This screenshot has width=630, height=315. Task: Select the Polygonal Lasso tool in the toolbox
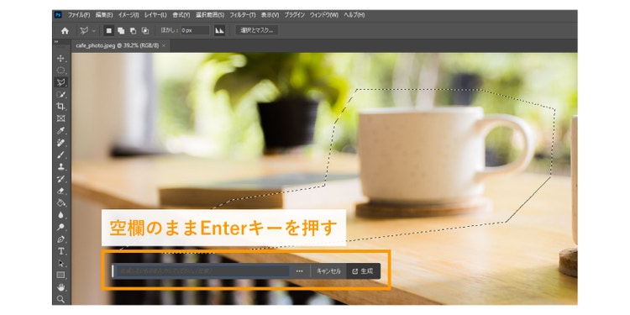[x=60, y=82]
